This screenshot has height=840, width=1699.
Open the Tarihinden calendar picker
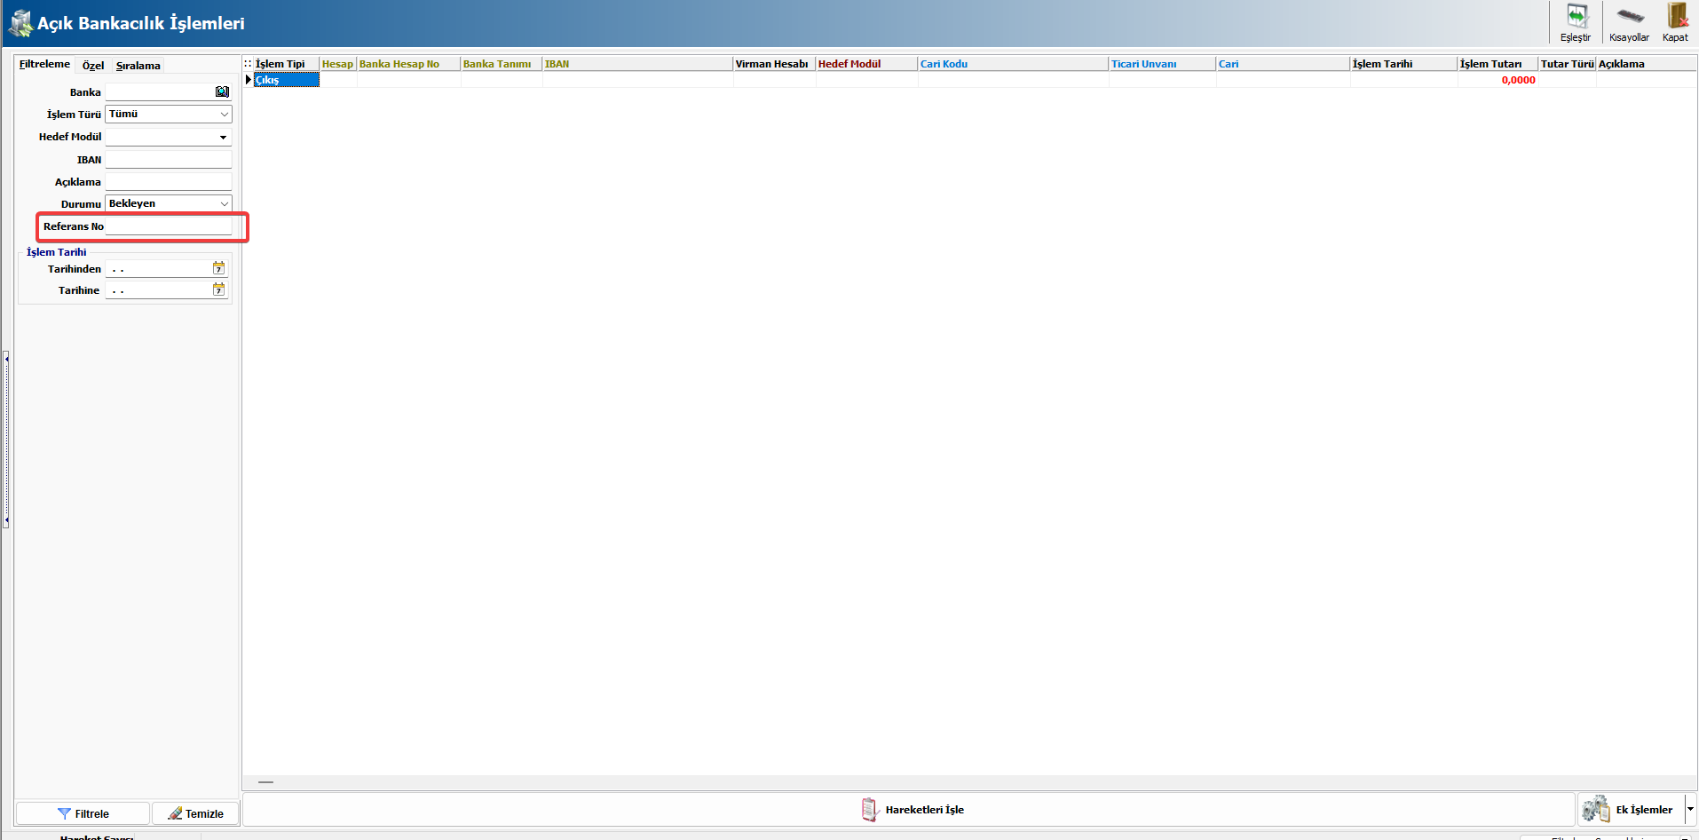(218, 268)
